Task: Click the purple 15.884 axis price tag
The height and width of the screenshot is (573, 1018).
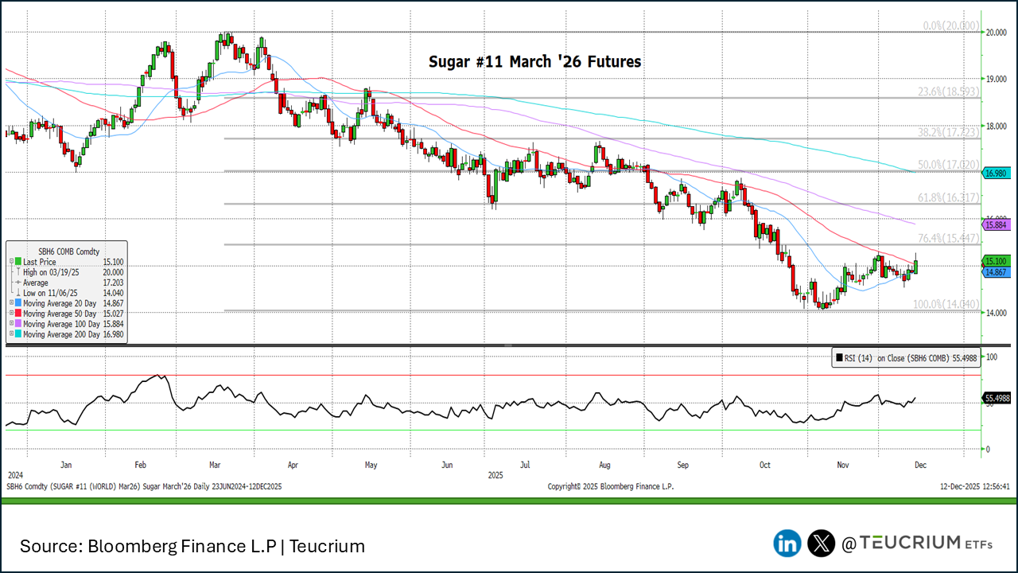Action: pyautogui.click(x=996, y=225)
